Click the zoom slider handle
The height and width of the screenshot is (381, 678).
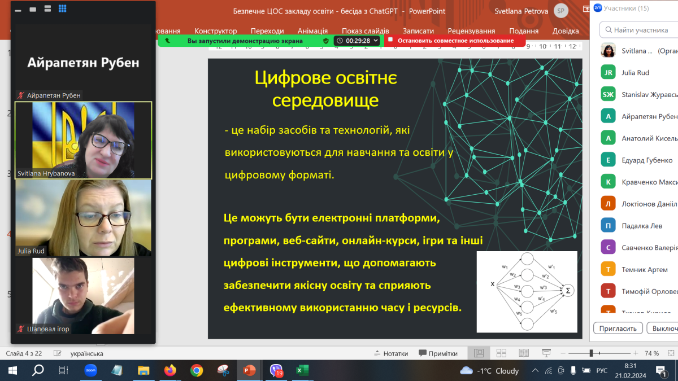(591, 353)
